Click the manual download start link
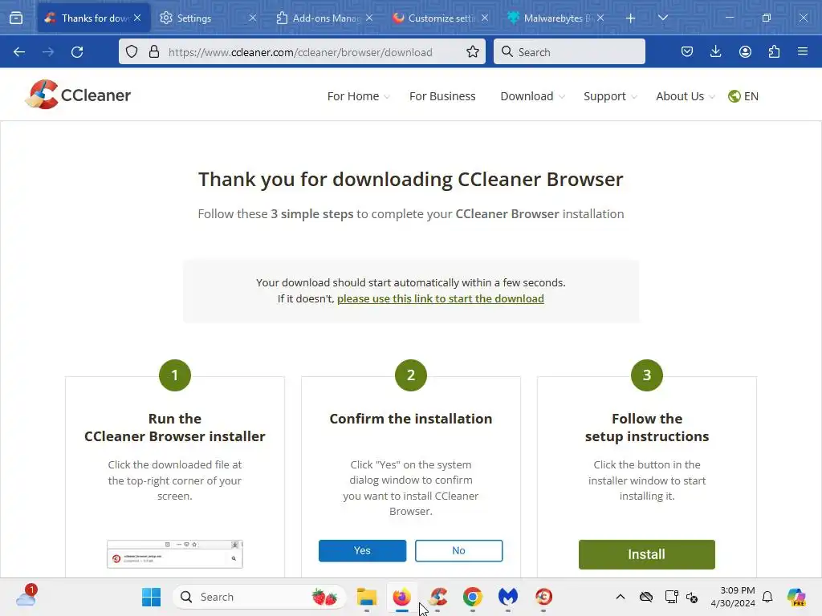The image size is (822, 616). point(441,298)
